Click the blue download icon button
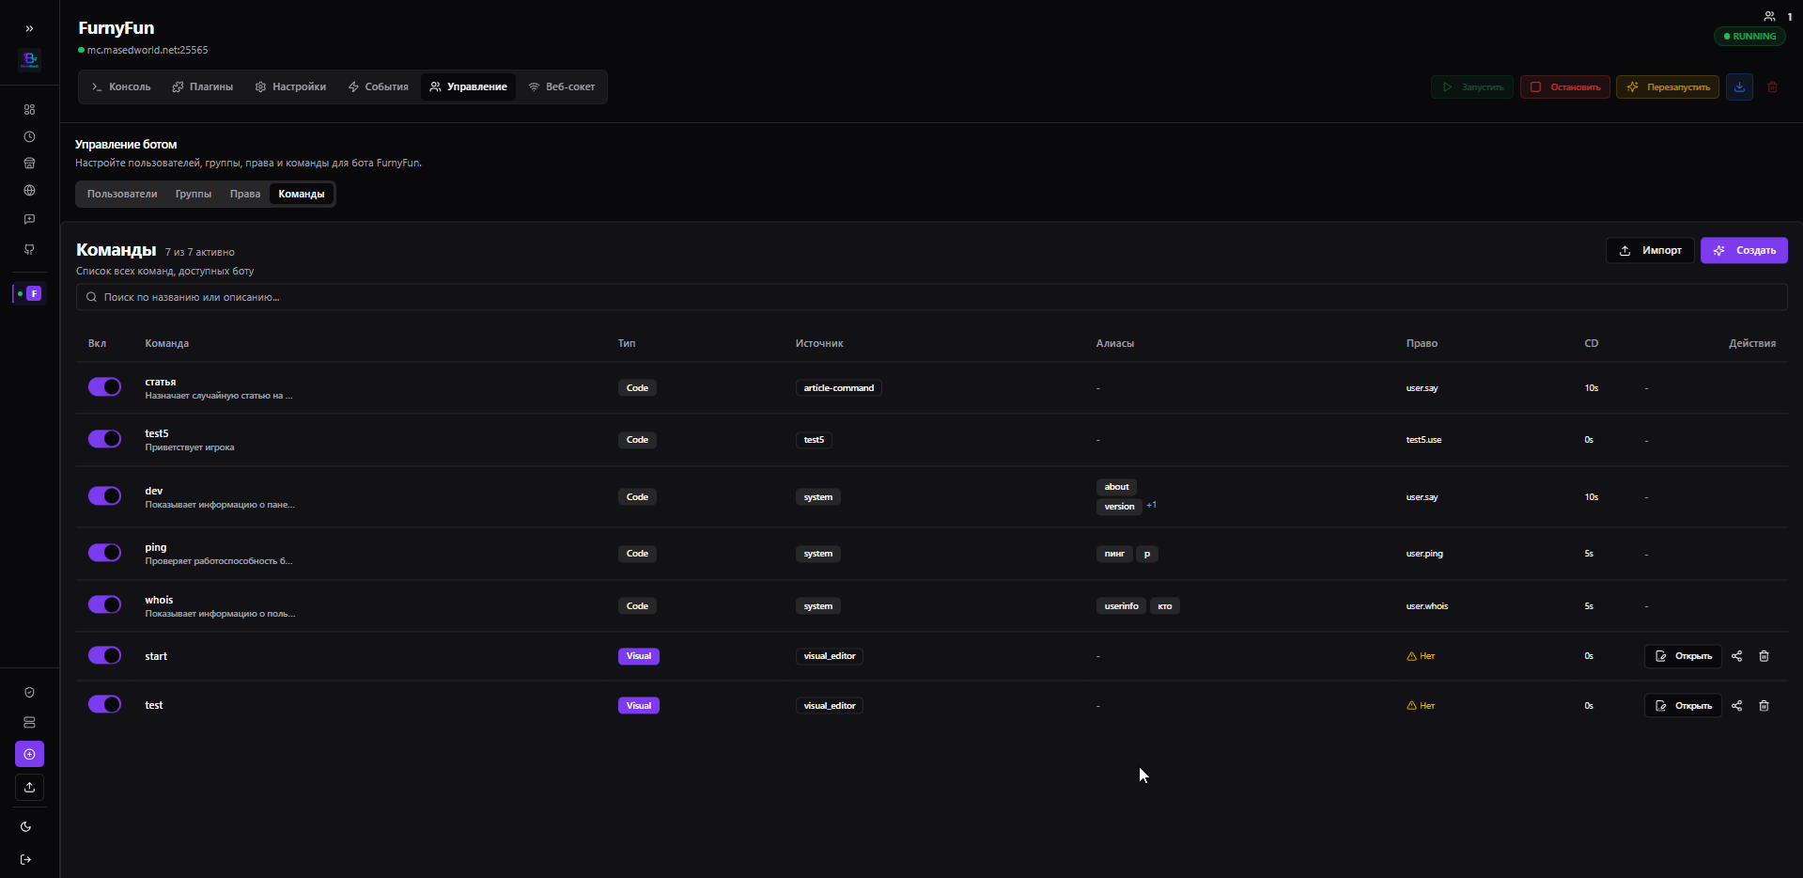 tap(1739, 87)
